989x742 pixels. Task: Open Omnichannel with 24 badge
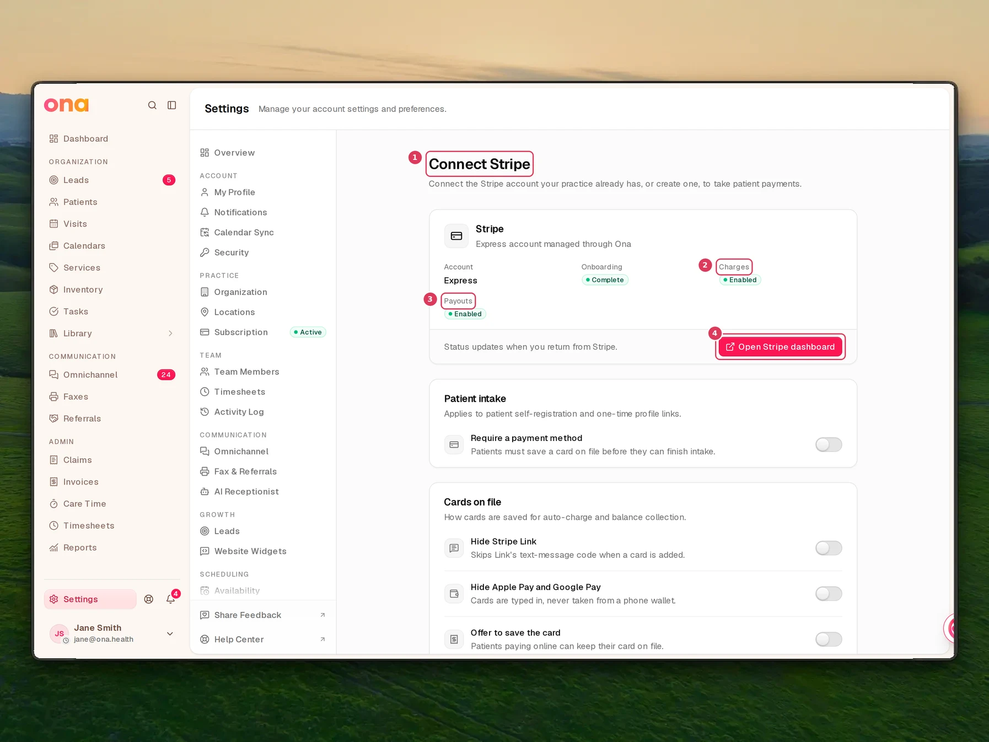(x=112, y=375)
